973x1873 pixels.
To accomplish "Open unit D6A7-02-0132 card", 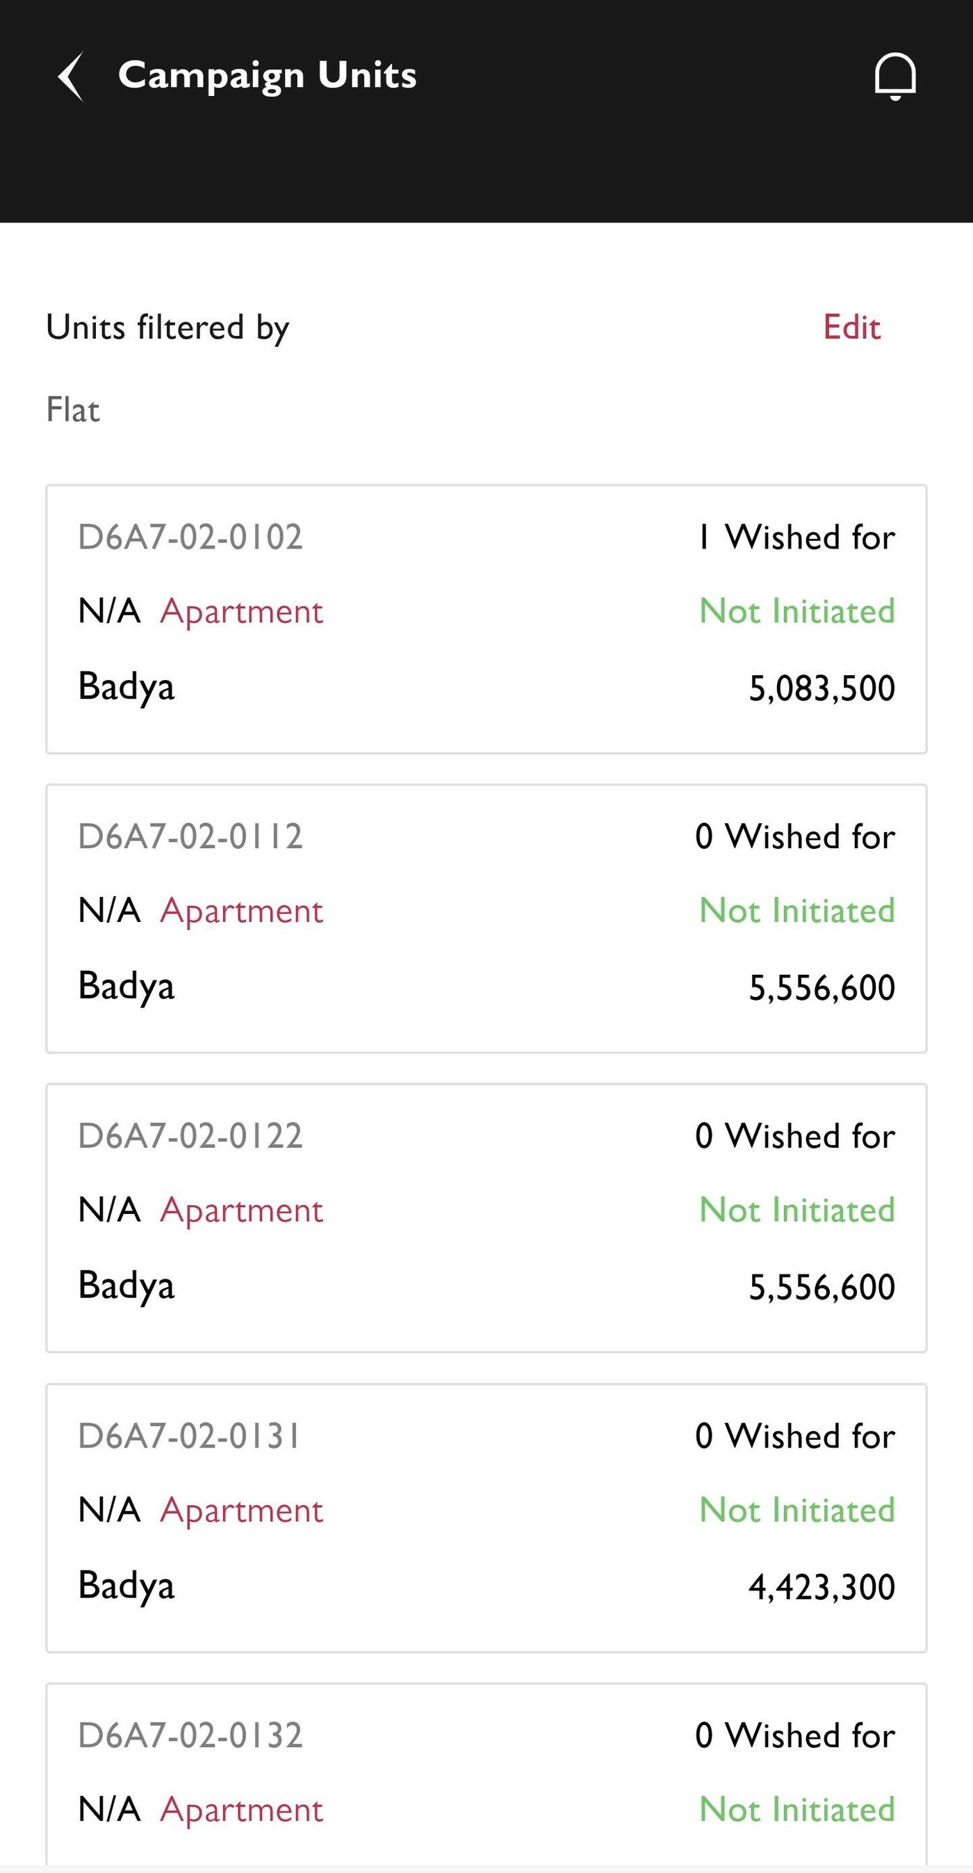I will point(485,1774).
